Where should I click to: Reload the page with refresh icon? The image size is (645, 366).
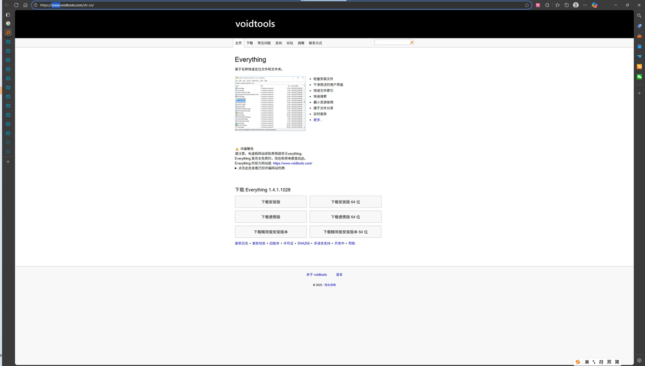pyautogui.click(x=16, y=5)
